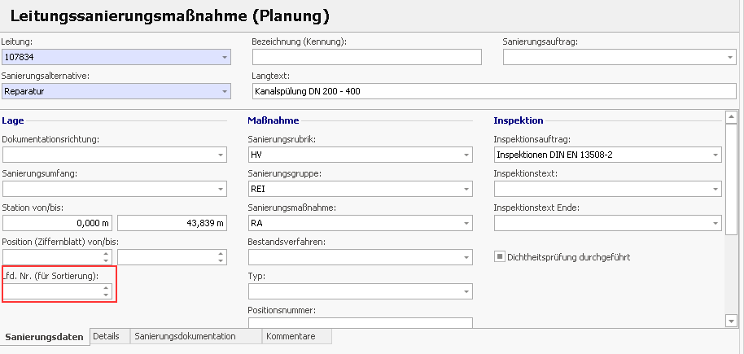Toggle the Dichtheitsprüfung durchgeführt checkbox
The image size is (744, 354).
point(499,257)
